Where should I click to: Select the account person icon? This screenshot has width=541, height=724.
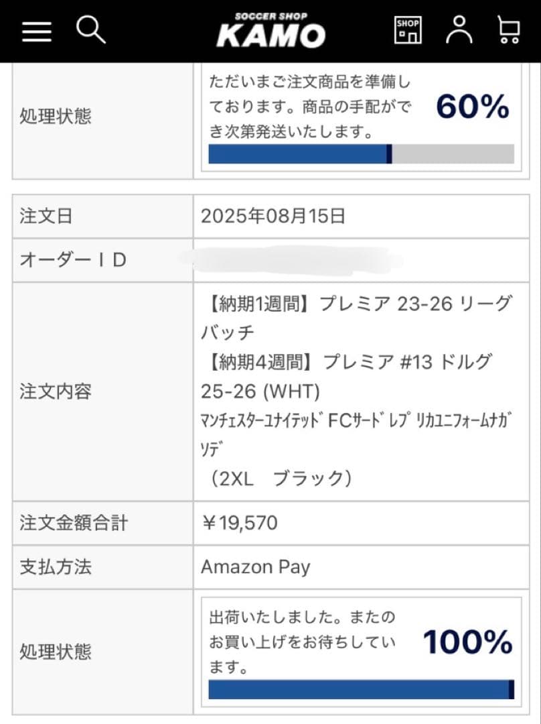tap(459, 29)
